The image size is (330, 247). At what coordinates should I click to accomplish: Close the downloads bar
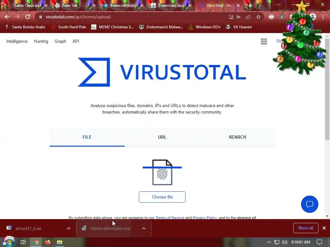324,228
